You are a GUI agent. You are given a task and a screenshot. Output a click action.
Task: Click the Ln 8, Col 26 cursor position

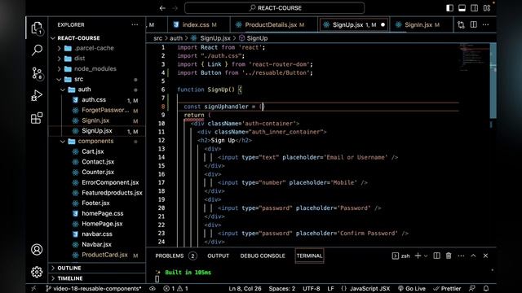(x=245, y=288)
